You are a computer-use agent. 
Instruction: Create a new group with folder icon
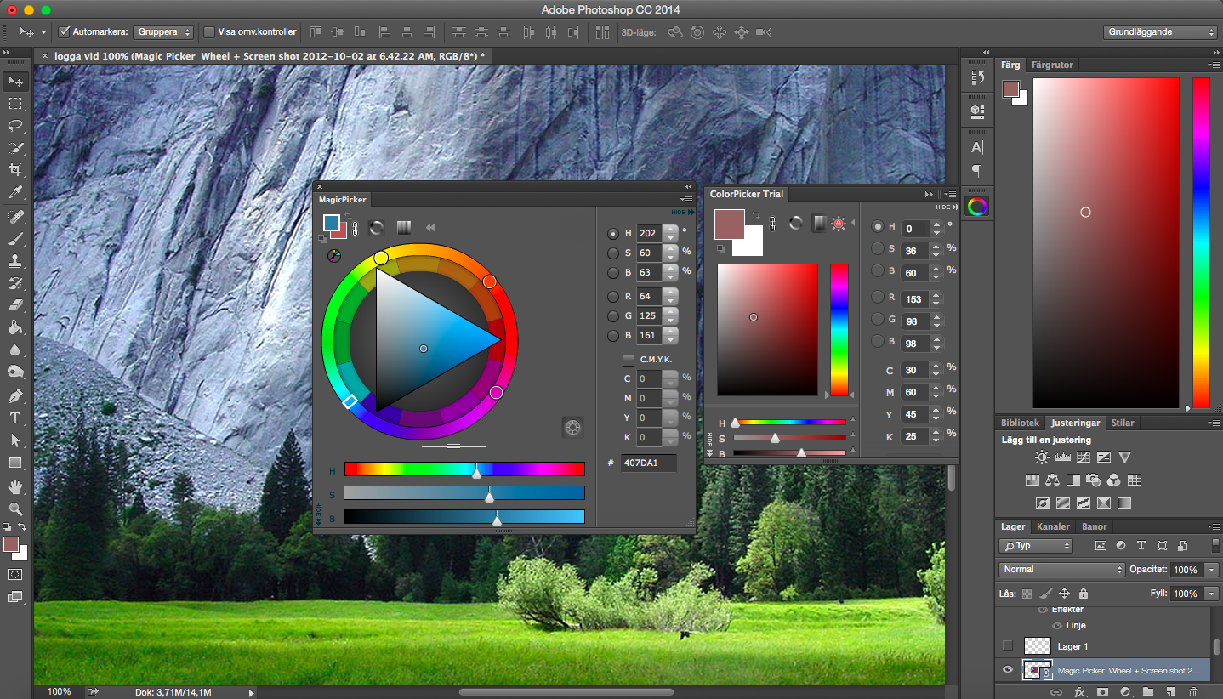click(1147, 692)
